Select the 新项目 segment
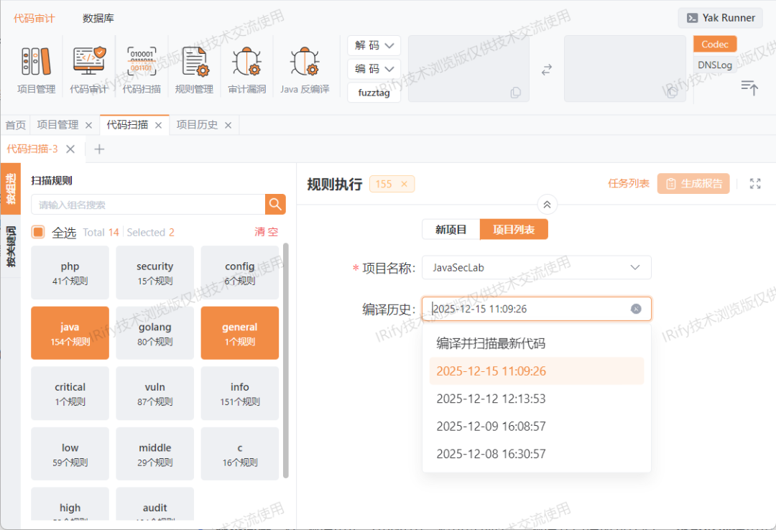The height and width of the screenshot is (530, 776). (451, 230)
